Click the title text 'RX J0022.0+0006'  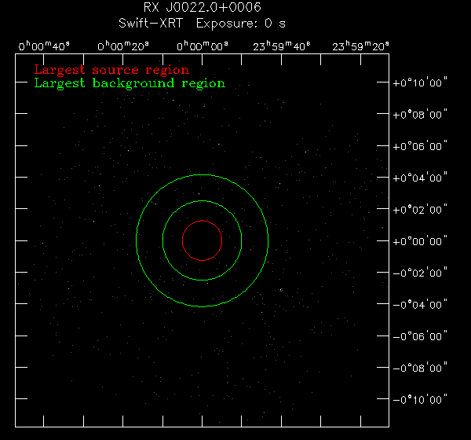(x=203, y=7)
